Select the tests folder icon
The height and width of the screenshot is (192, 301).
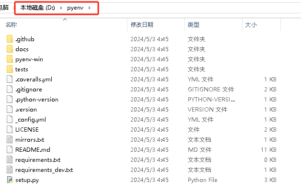pyautogui.click(x=10, y=69)
